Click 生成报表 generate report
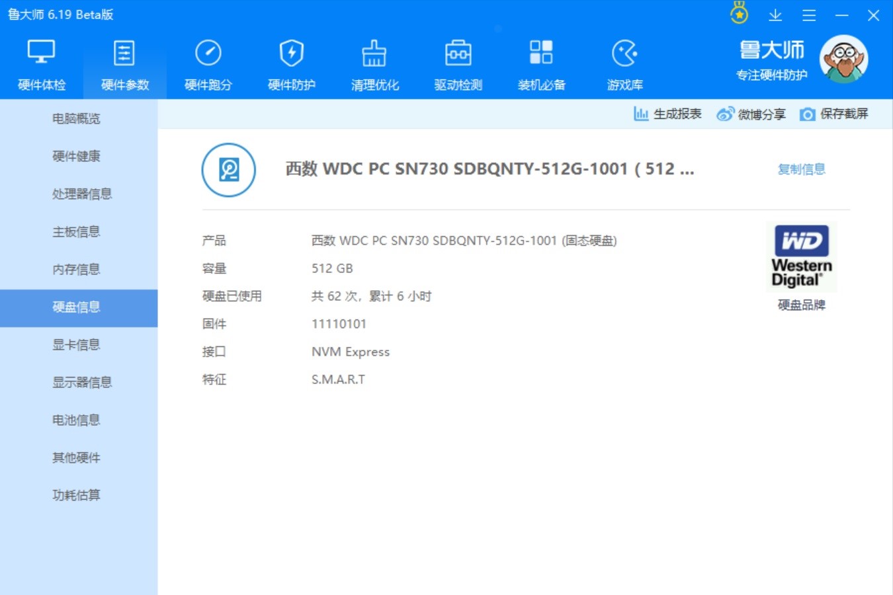This screenshot has width=893, height=595. [x=667, y=114]
